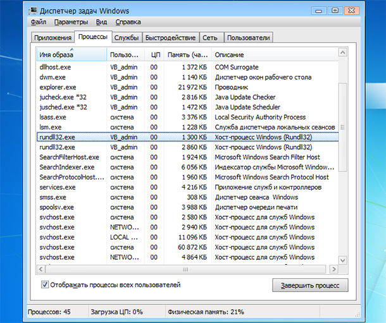
Task: Click the Завершить процесс button
Action: click(310, 285)
